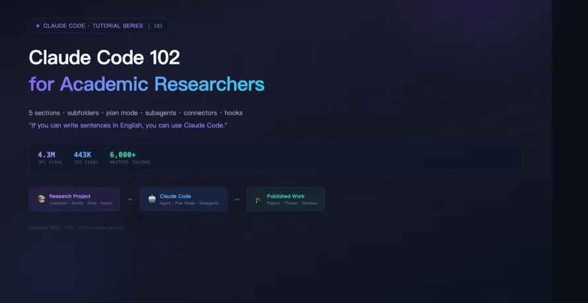Click the 4.3M stat value
The height and width of the screenshot is (303, 588).
(x=46, y=155)
